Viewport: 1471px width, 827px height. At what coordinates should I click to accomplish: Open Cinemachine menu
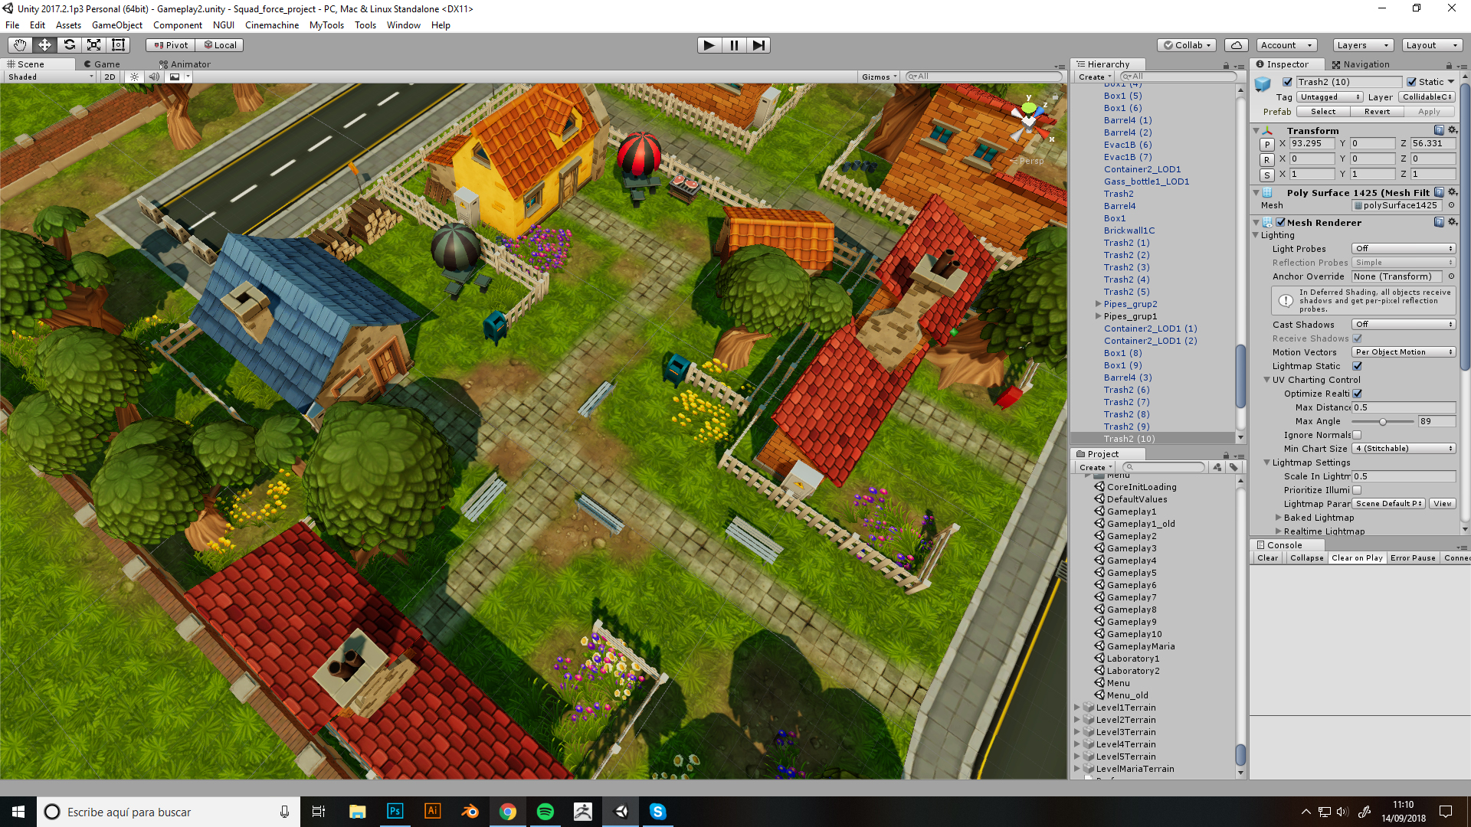coord(272,25)
